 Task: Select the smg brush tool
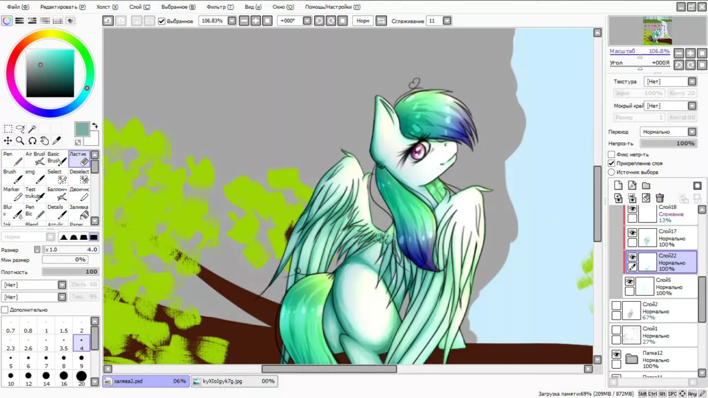(35, 176)
